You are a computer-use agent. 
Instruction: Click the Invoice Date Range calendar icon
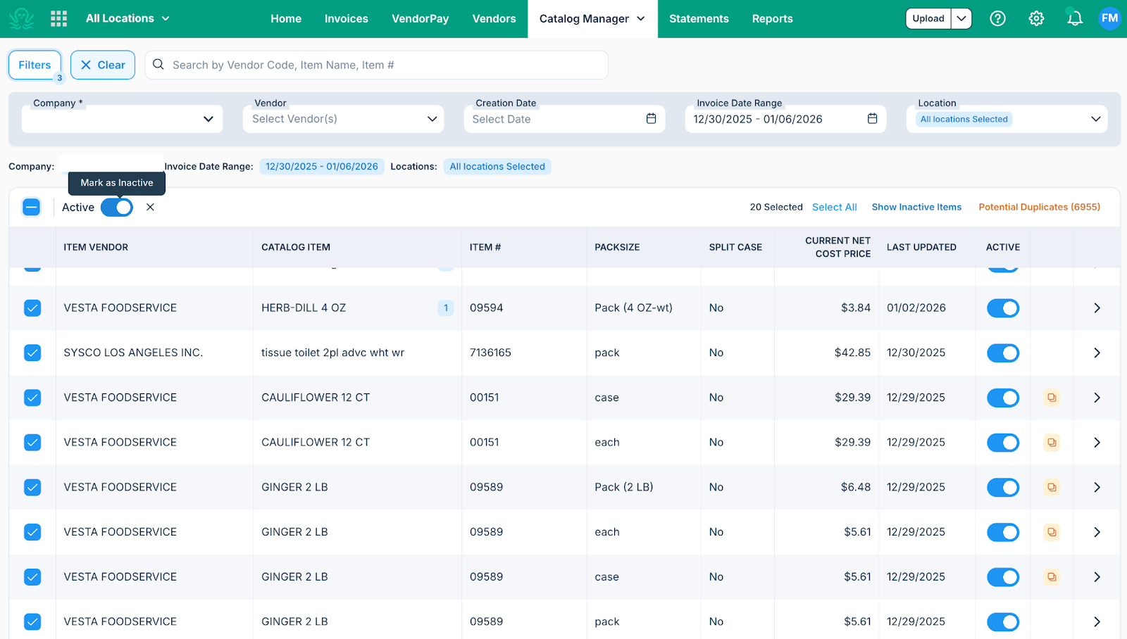(x=872, y=119)
